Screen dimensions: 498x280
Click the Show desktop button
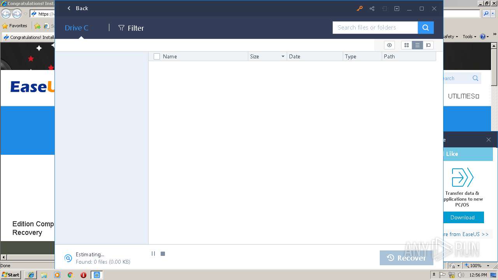[x=494, y=275]
